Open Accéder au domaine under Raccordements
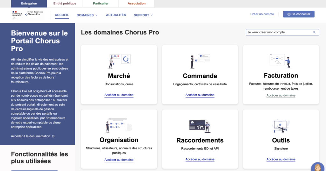The width and height of the screenshot is (326, 171). (200, 159)
